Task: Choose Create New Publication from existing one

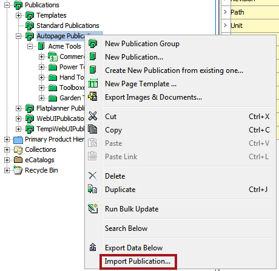Action: [x=174, y=70]
